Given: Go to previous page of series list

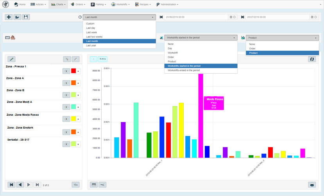Looking at the screenshot, I should click(20, 185).
